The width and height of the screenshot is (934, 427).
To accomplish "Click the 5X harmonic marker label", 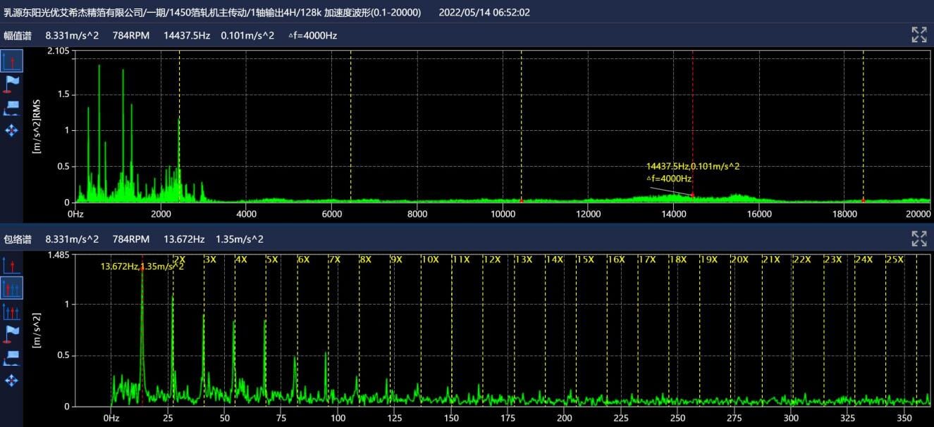I will (x=272, y=260).
